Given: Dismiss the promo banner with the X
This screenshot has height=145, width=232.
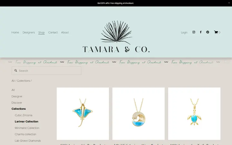Looking at the screenshot, I should click(x=229, y=3).
